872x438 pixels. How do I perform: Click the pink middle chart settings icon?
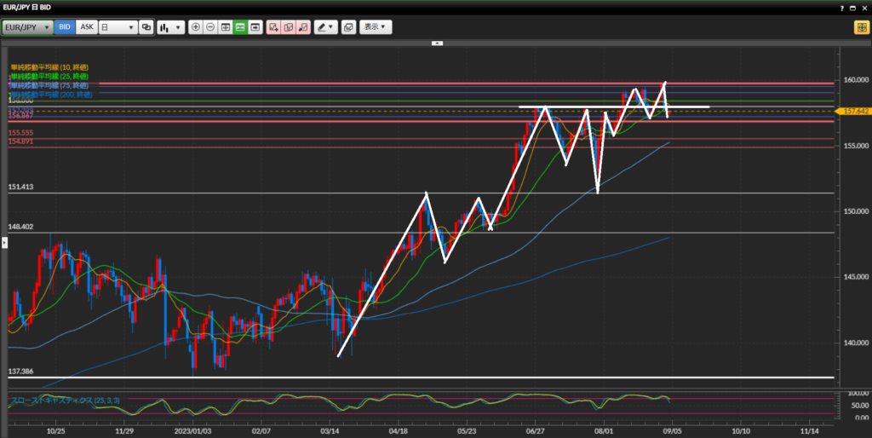[288, 27]
